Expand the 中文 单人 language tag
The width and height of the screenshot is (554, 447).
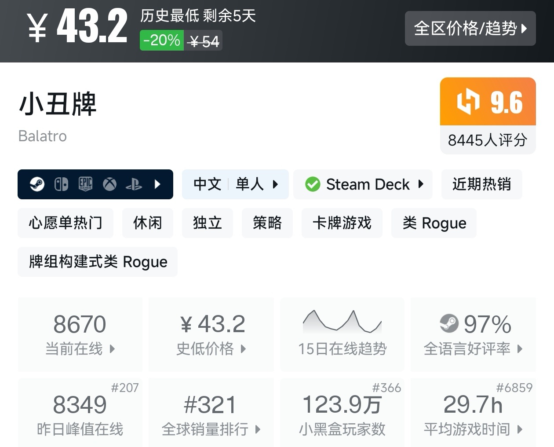point(235,184)
